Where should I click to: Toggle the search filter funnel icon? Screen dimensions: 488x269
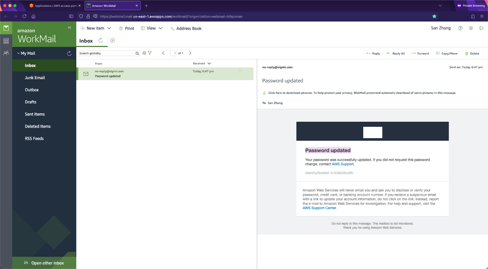(x=150, y=53)
